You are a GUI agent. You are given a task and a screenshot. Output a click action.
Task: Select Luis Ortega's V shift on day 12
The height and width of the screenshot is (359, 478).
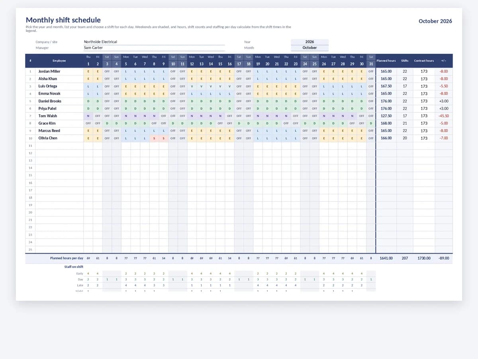coord(192,86)
